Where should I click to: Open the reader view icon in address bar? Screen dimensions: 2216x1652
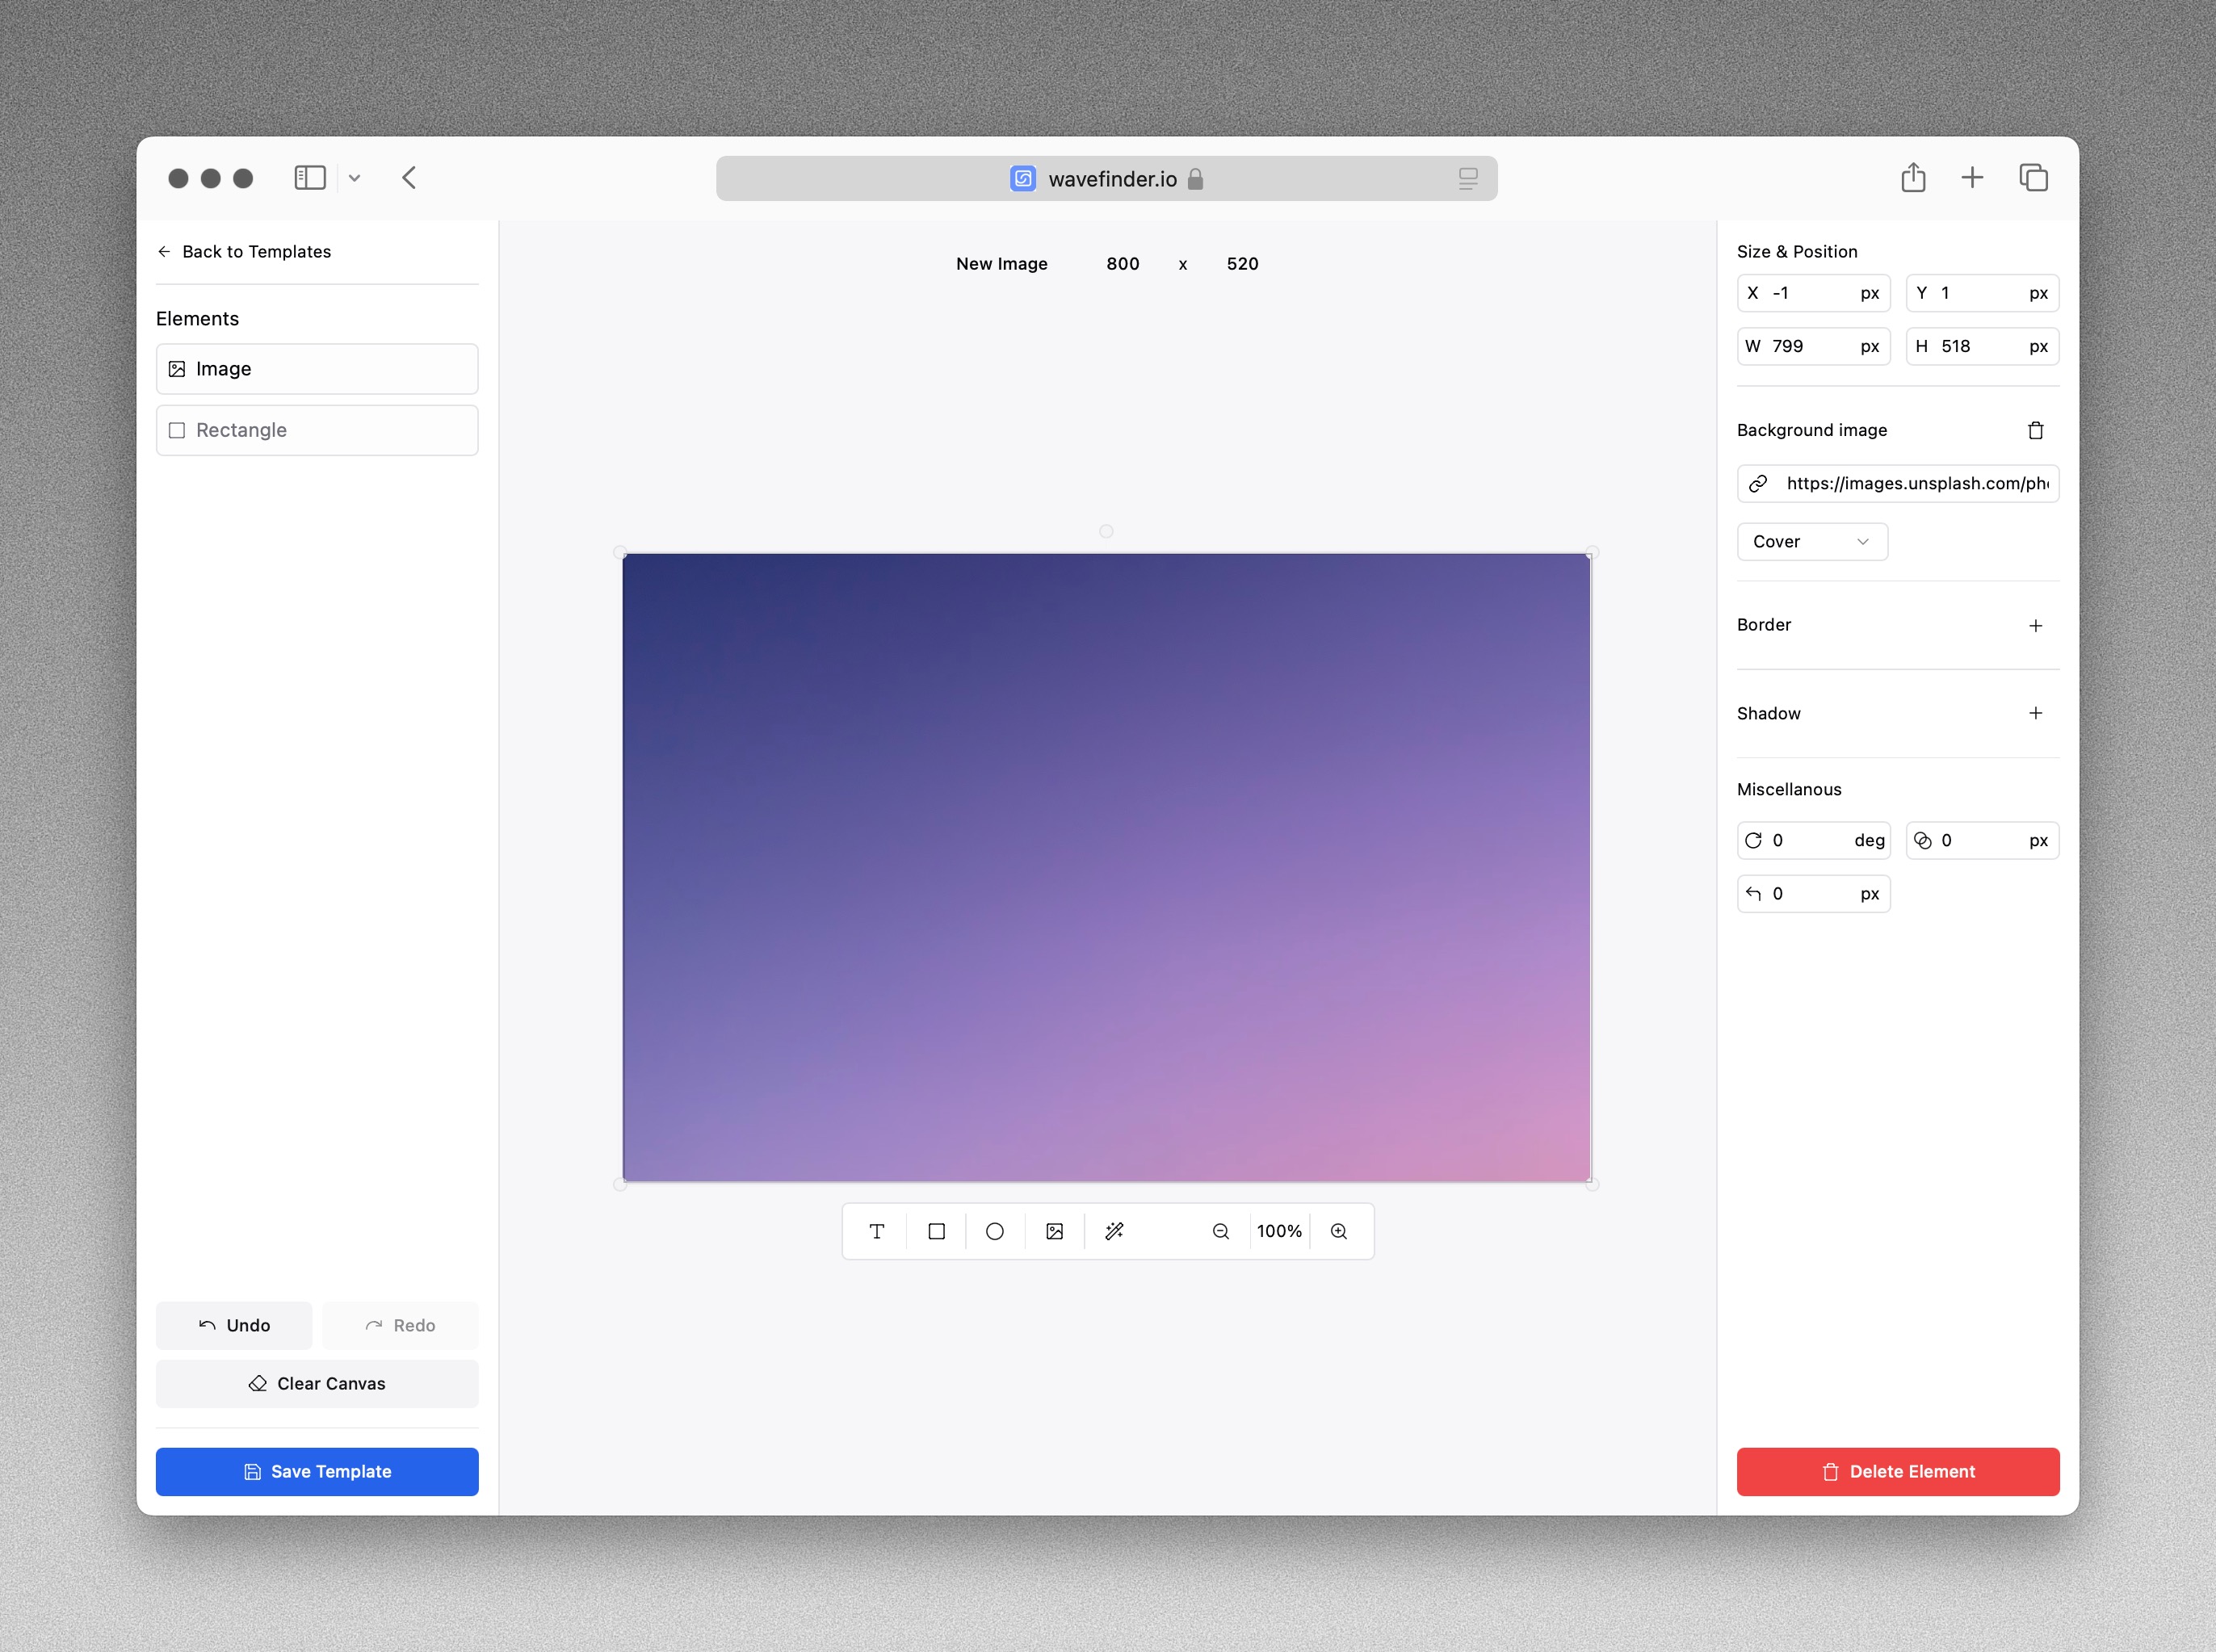(1467, 178)
